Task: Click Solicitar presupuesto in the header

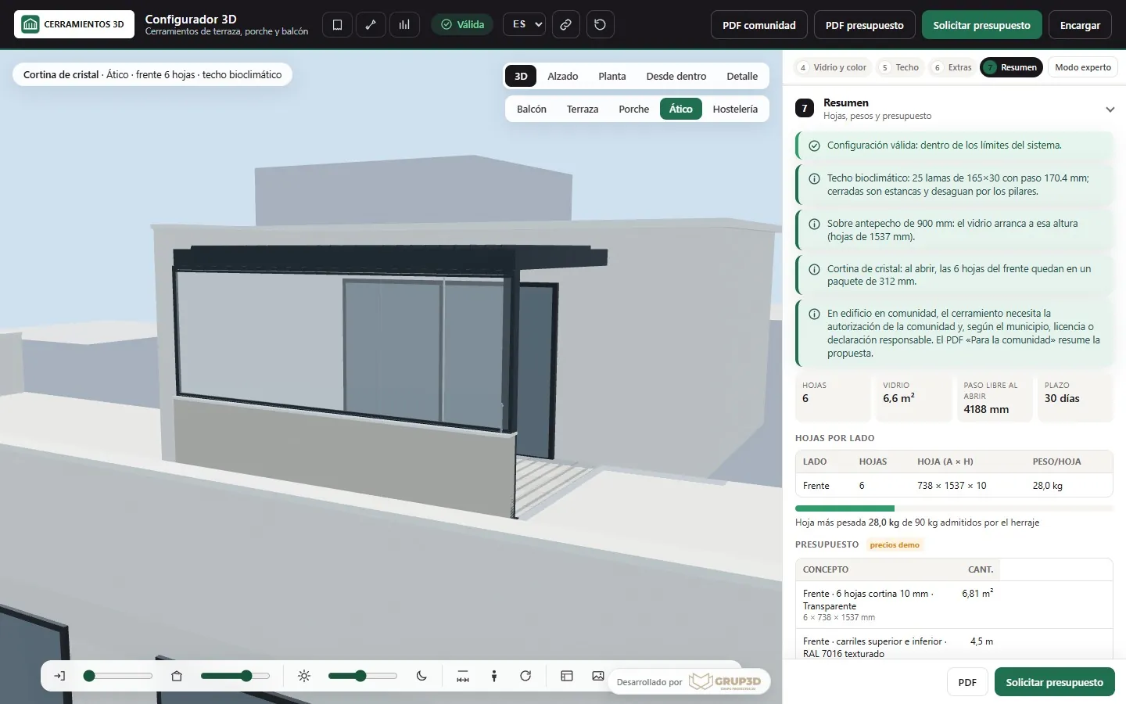Action: pos(981,25)
